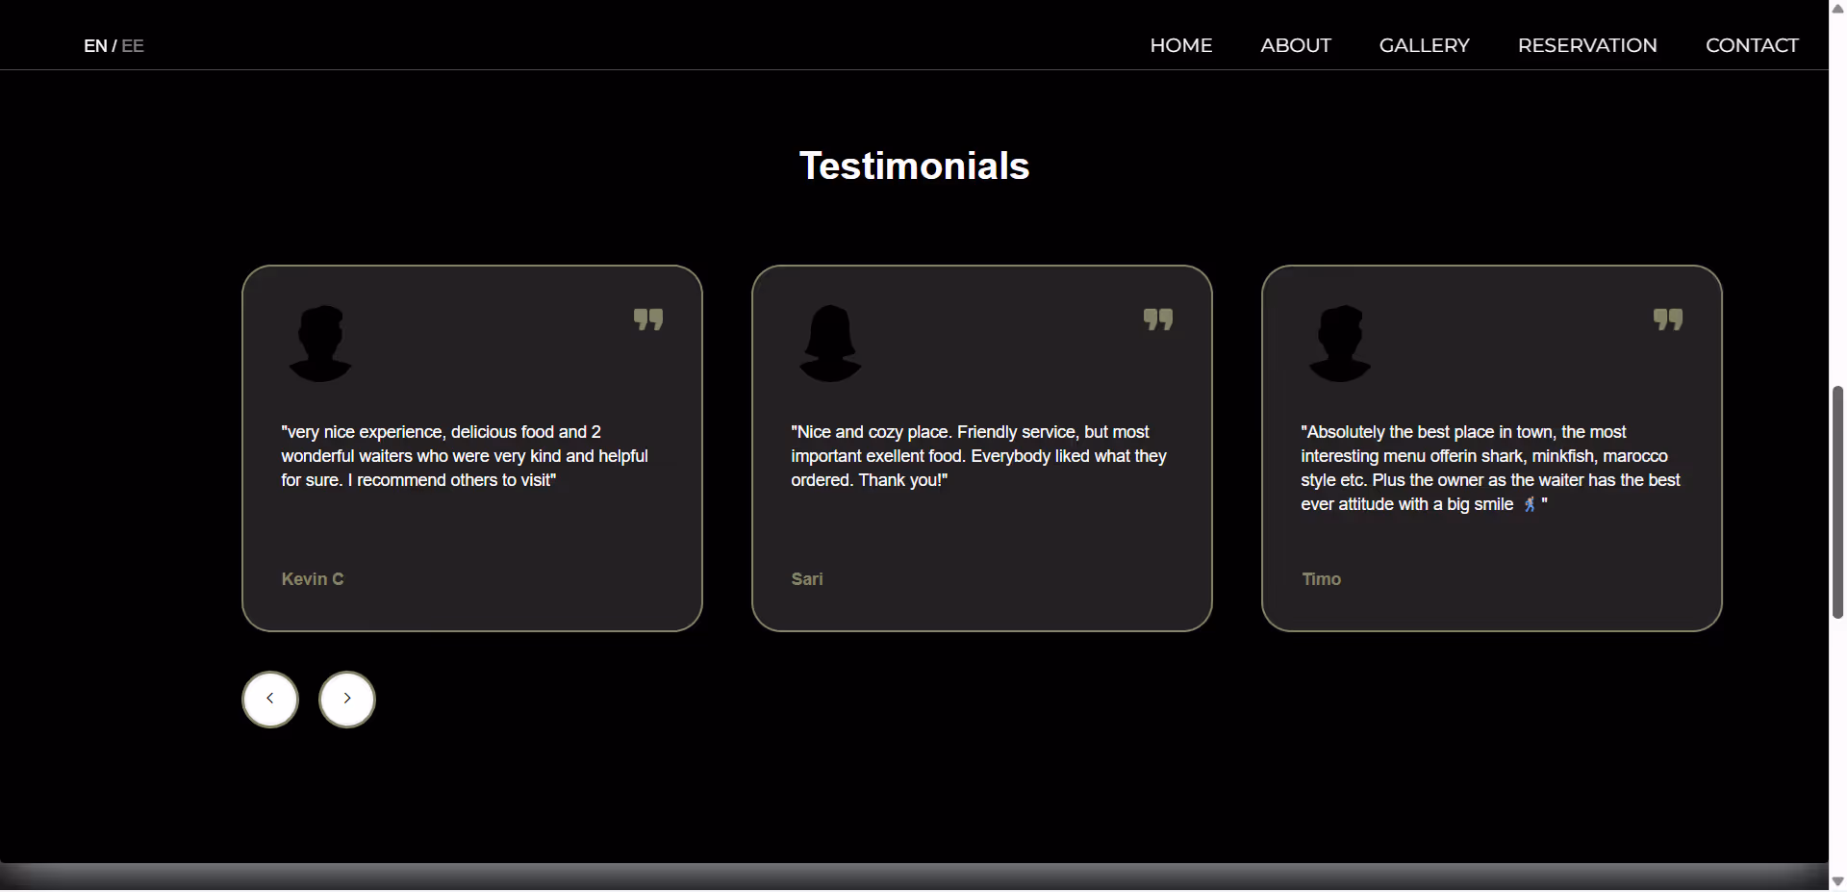Select the Testimonials heading
Image resolution: width=1847 pixels, height=892 pixels.
point(914,166)
